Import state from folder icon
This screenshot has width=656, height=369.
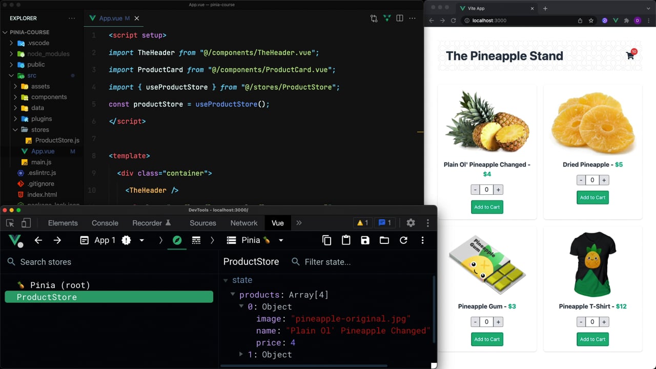(384, 240)
